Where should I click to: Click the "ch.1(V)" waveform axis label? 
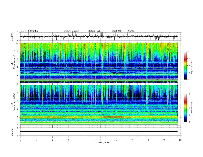pos(12,36)
